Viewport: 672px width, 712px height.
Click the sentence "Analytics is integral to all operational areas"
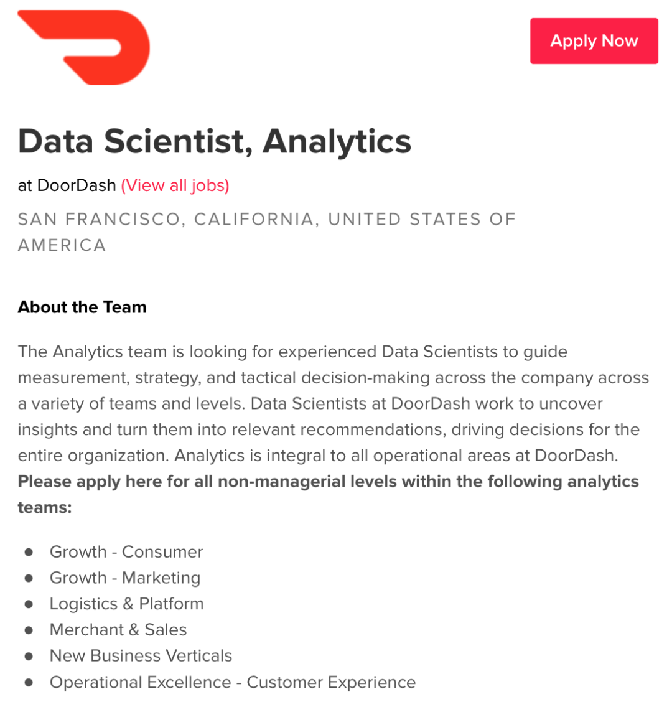coord(396,456)
